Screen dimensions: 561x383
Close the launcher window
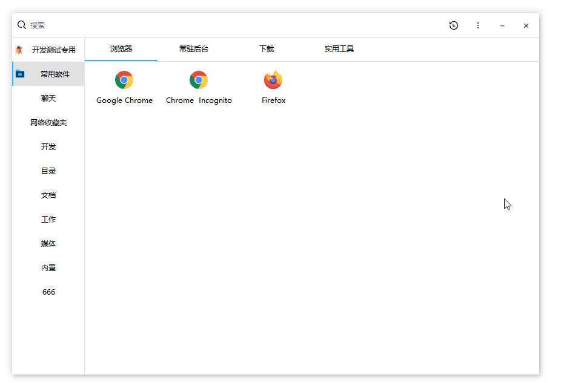click(x=526, y=26)
